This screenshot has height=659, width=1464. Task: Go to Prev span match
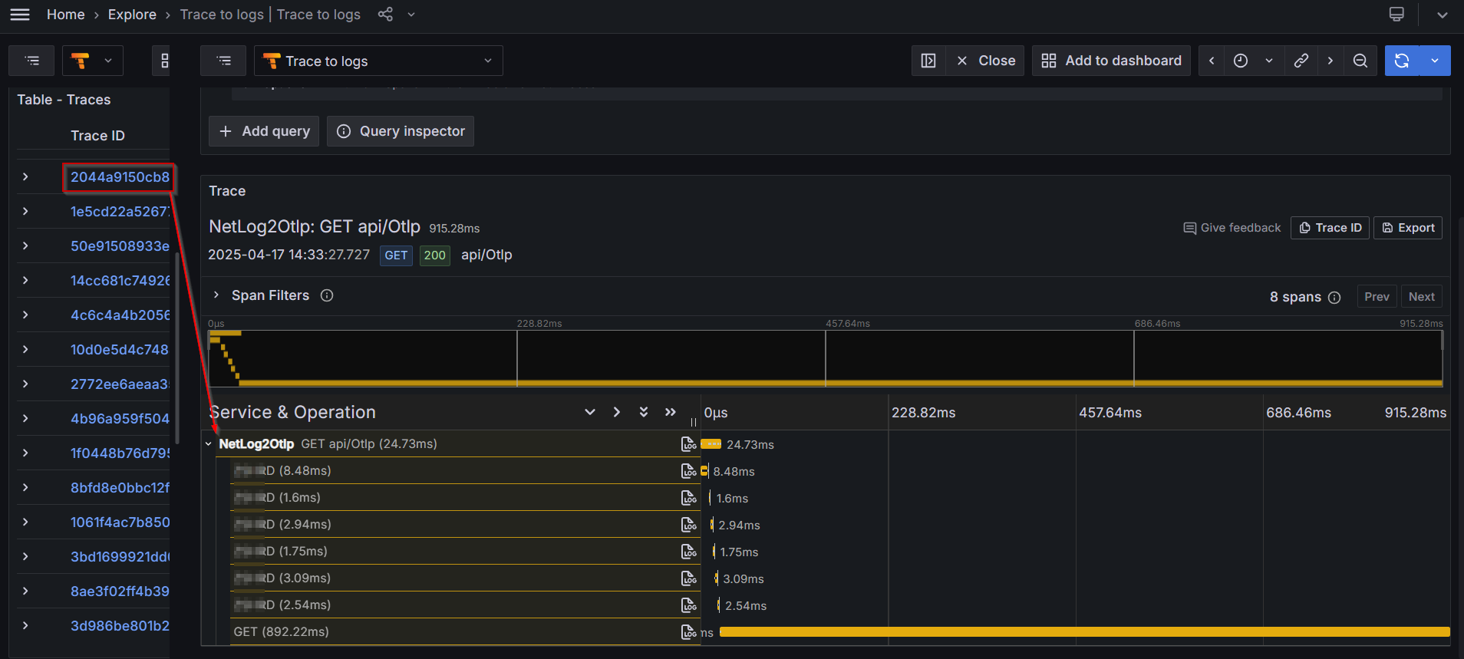pyautogui.click(x=1377, y=297)
